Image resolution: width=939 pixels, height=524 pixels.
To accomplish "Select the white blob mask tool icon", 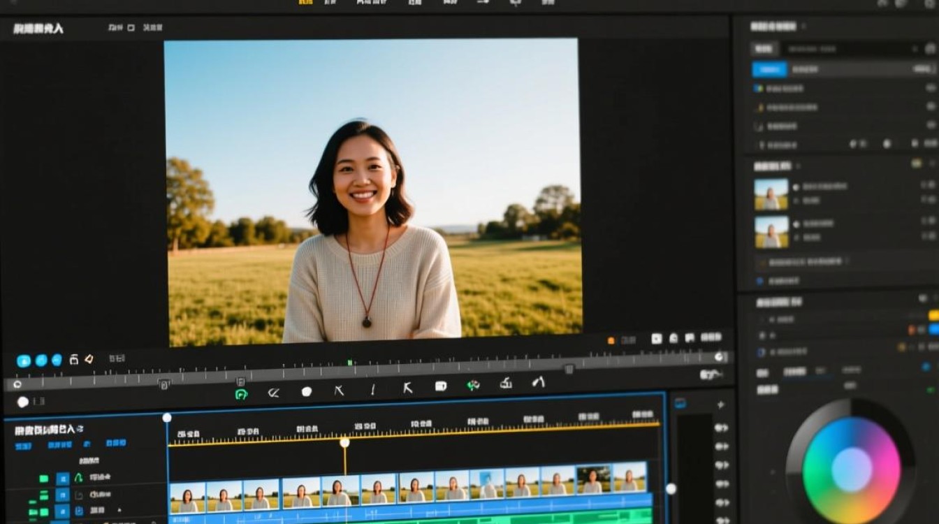I will (306, 391).
